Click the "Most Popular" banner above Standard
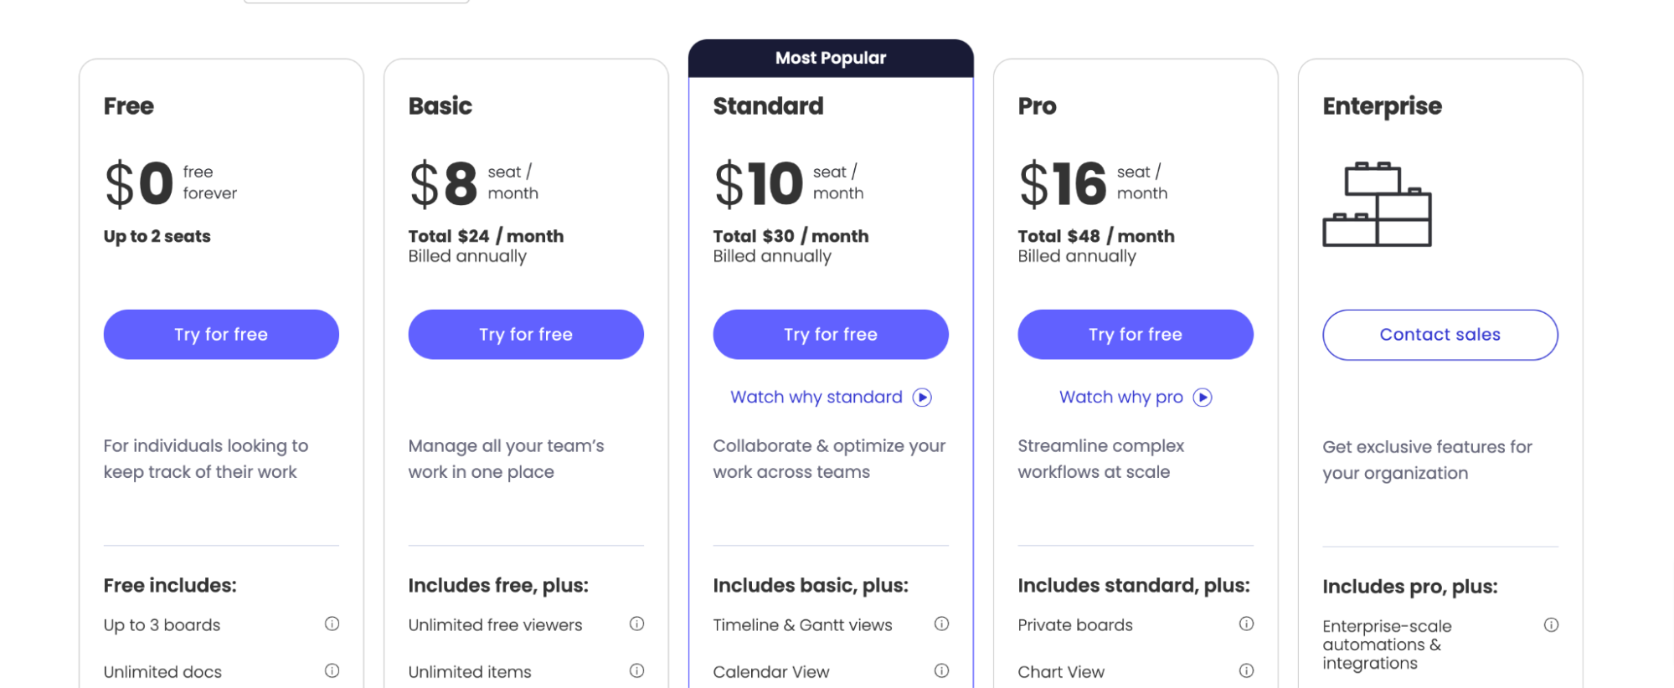The width and height of the screenshot is (1674, 688). pos(830,57)
